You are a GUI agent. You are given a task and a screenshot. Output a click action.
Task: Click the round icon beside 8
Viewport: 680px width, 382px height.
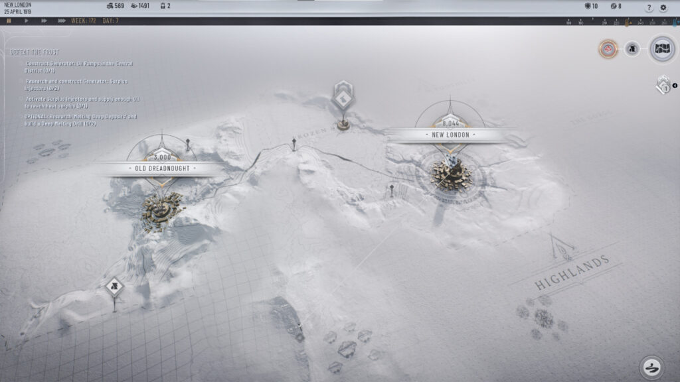coord(613,6)
